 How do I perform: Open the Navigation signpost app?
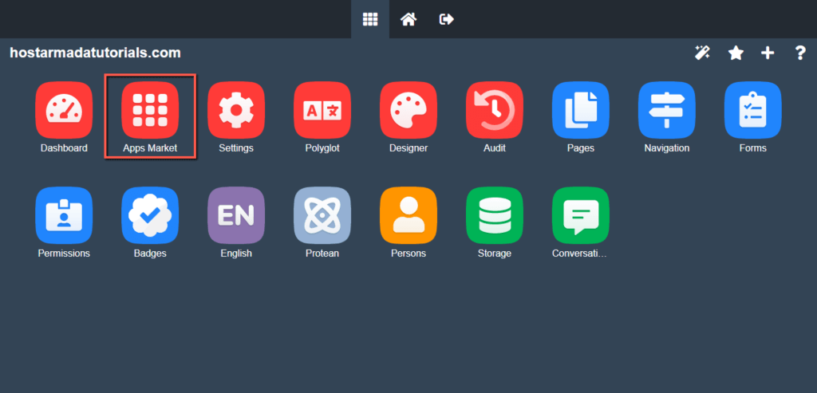[667, 110]
